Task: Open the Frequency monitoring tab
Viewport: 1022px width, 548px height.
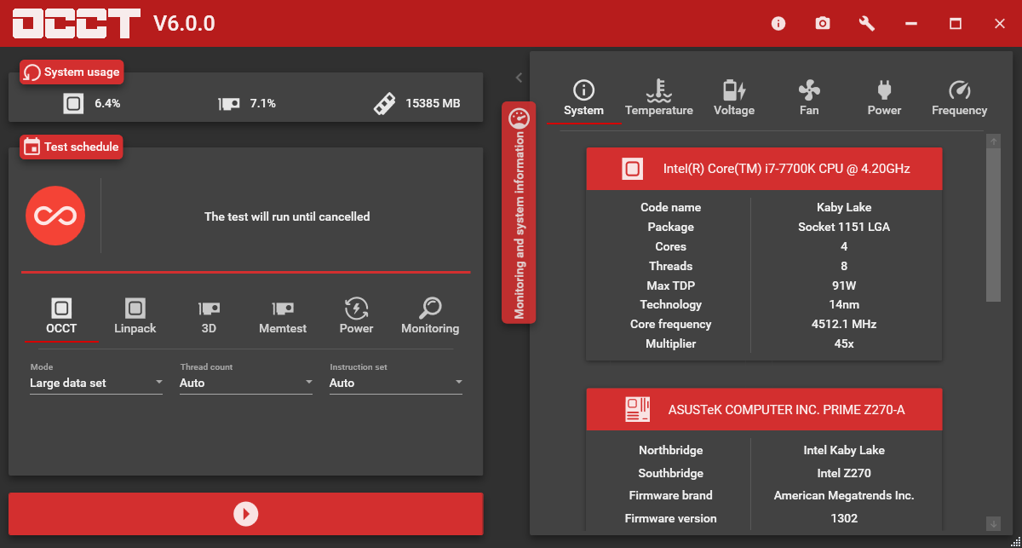Action: [959, 99]
